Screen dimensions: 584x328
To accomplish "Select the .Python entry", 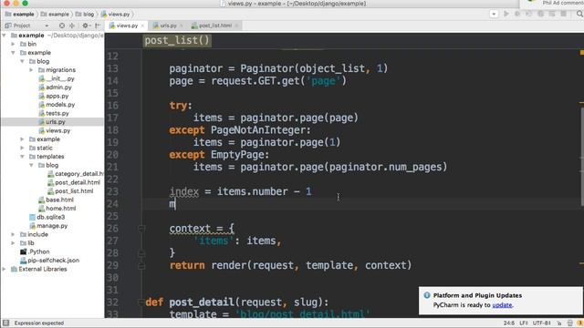I will click(35, 251).
